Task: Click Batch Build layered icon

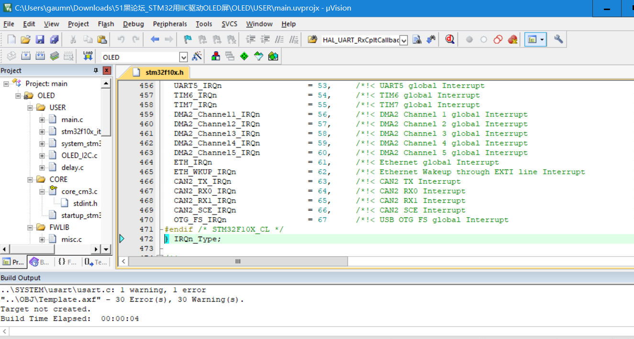Action: pos(55,56)
